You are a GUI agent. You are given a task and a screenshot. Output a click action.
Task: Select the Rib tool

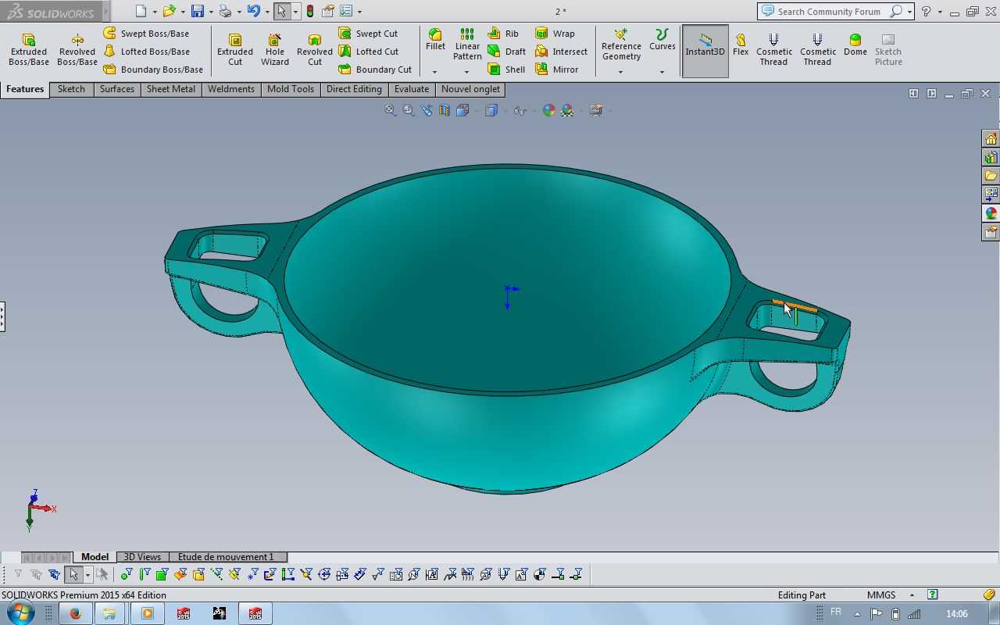[503, 34]
